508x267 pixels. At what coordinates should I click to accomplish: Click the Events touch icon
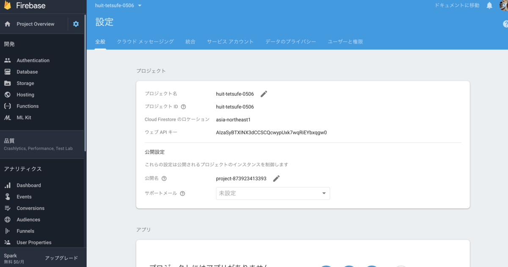tap(7, 197)
